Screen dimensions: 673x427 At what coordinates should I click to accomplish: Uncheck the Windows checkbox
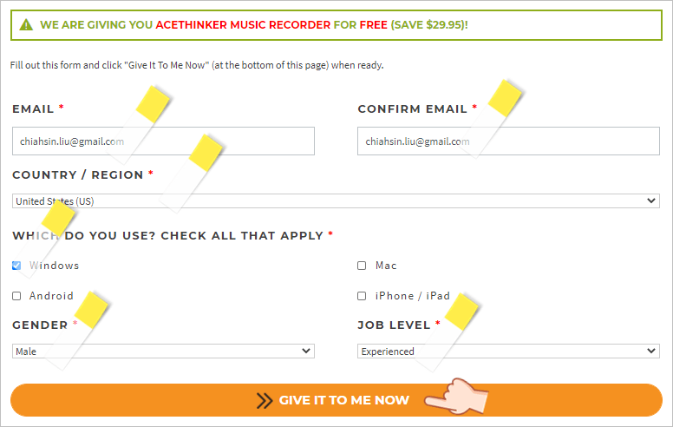click(16, 266)
